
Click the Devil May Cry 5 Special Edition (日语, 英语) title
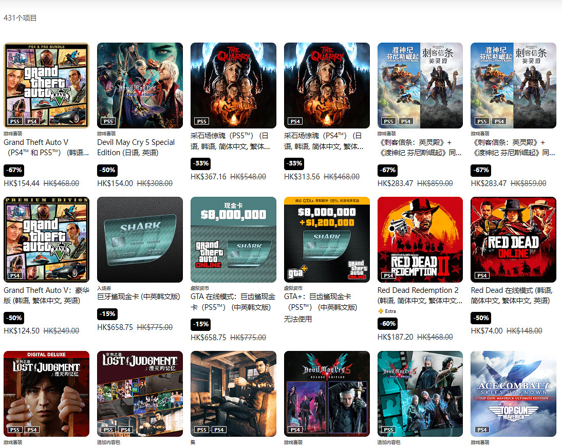point(136,147)
